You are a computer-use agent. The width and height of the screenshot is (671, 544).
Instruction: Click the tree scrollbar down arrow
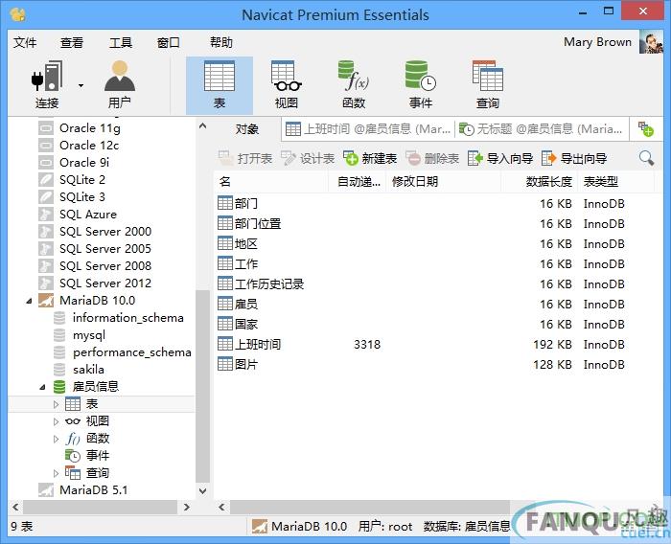click(x=203, y=491)
